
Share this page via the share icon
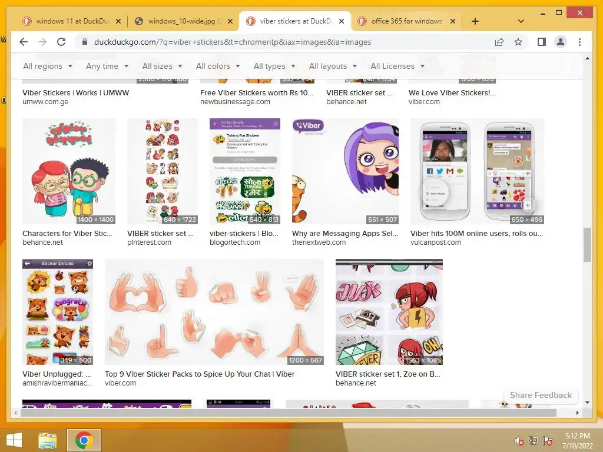tap(499, 42)
